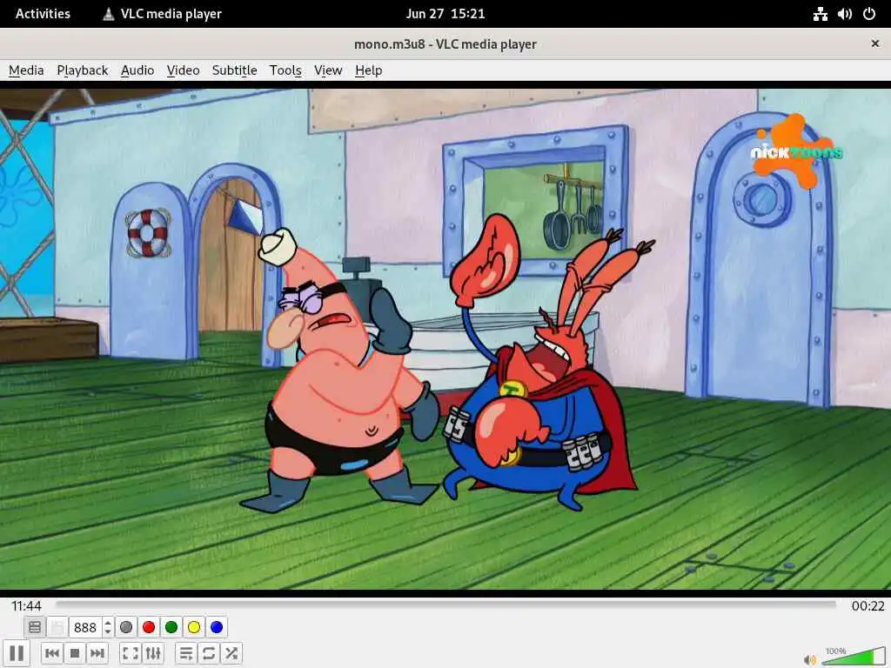
Task: Open the Media menu
Action: 26,70
